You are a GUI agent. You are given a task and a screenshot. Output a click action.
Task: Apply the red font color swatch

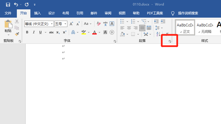point(94,33)
